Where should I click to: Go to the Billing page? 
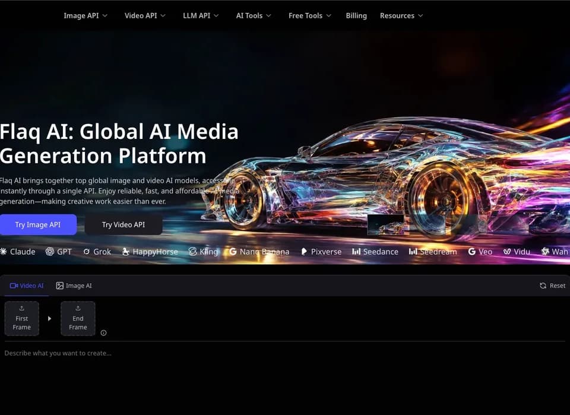356,15
